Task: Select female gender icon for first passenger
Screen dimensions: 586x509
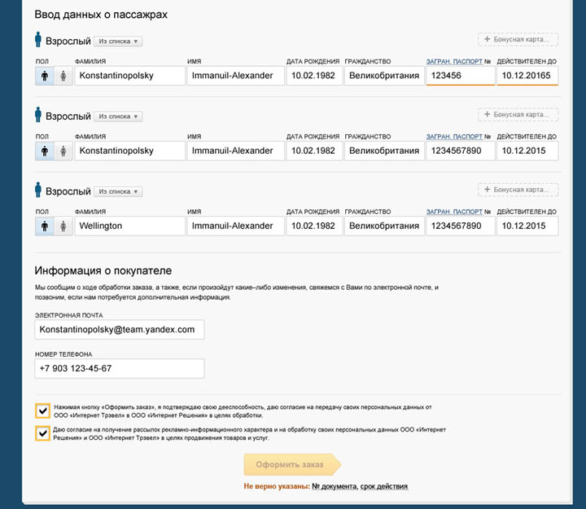Action: (62, 76)
